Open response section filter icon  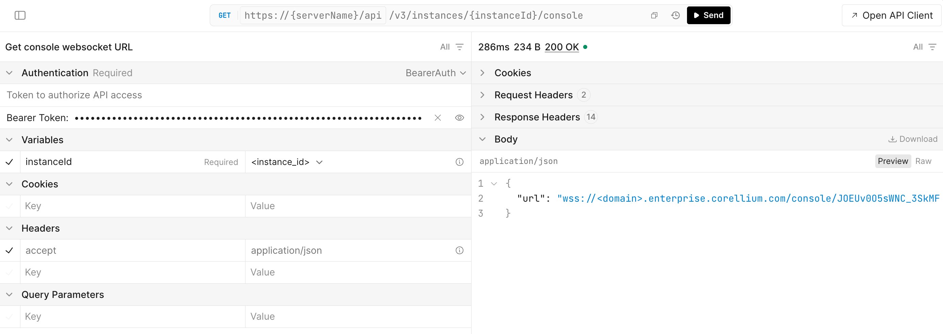point(932,47)
